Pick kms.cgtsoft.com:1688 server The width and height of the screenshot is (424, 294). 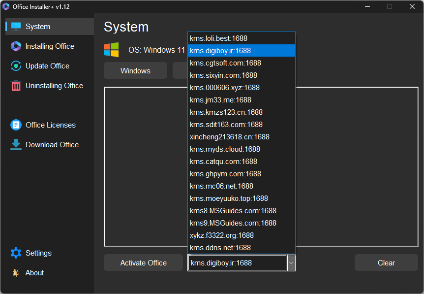pyautogui.click(x=242, y=63)
